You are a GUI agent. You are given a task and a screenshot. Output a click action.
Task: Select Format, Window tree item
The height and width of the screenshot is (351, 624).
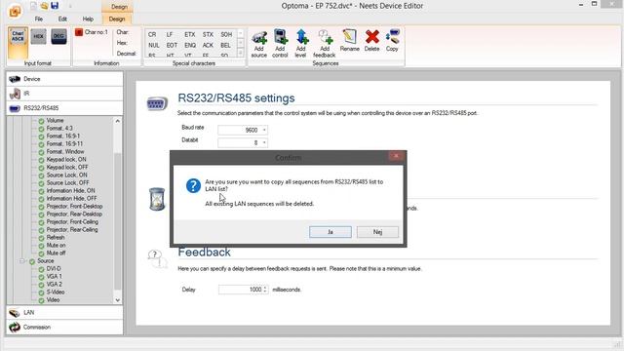65,152
